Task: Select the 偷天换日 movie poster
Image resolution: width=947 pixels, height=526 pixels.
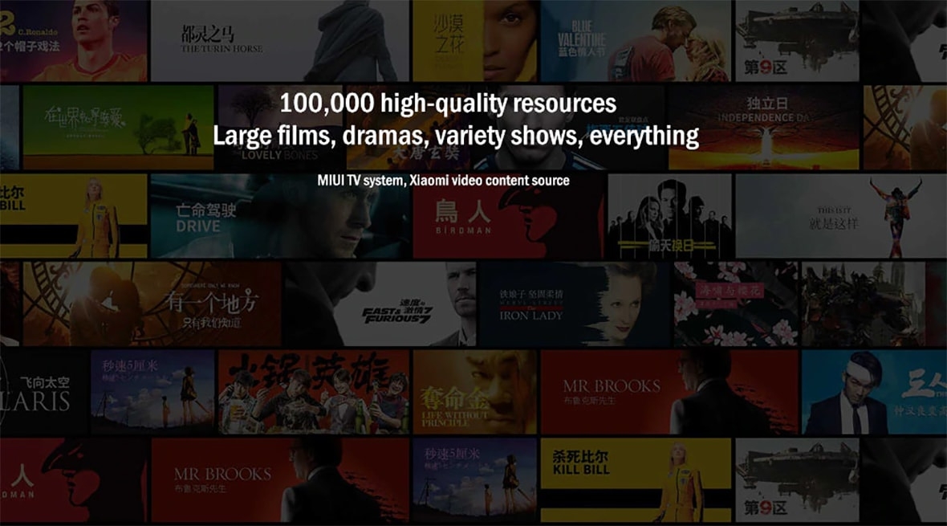Action: click(670, 216)
